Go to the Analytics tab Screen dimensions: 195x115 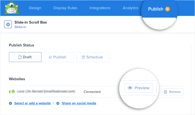(x=131, y=8)
